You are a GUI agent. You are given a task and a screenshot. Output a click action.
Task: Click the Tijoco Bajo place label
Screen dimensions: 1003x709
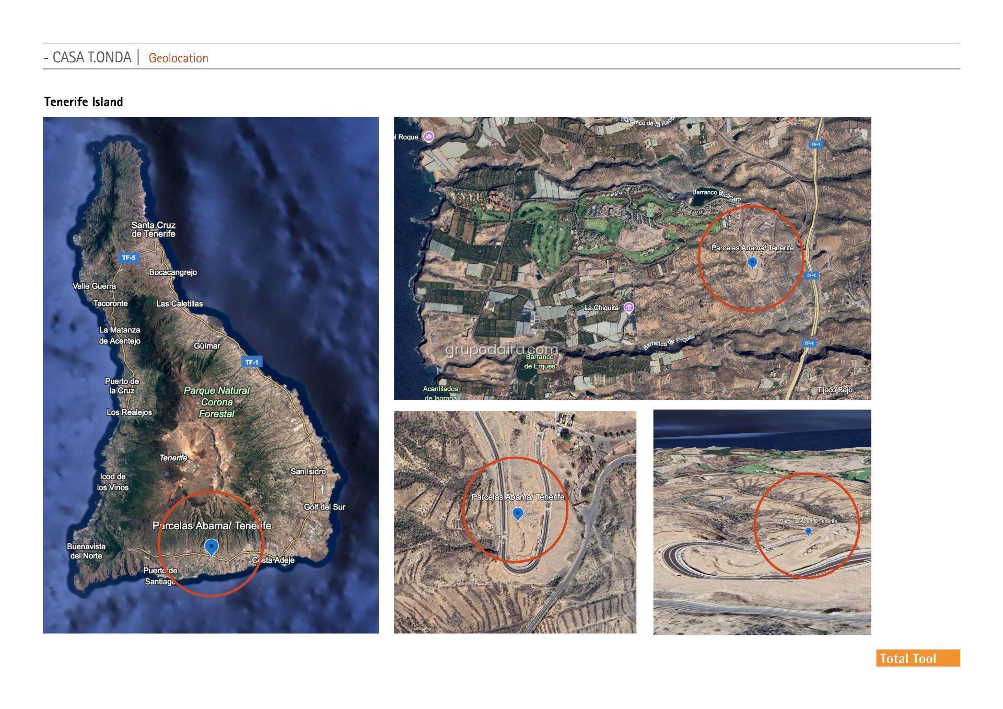[834, 390]
